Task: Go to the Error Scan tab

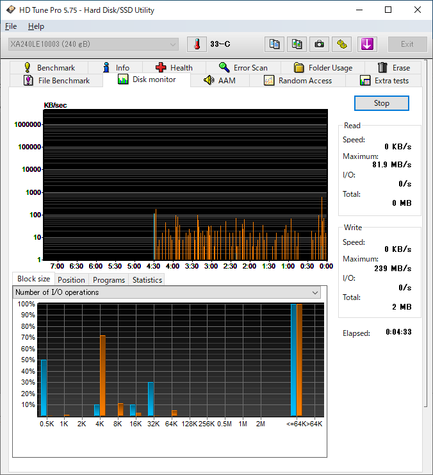Action: tap(243, 67)
